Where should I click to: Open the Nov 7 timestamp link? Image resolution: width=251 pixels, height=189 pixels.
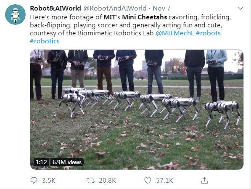pos(161,8)
